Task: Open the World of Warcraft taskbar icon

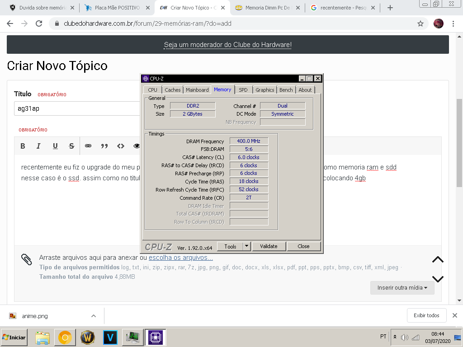Action: pyautogui.click(x=87, y=338)
